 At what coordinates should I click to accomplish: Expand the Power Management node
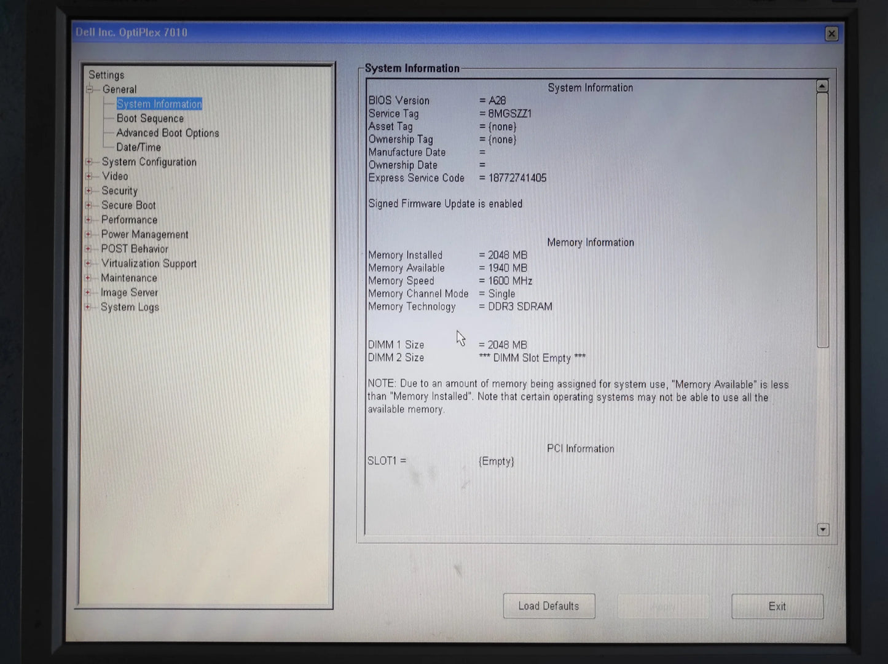click(x=88, y=235)
